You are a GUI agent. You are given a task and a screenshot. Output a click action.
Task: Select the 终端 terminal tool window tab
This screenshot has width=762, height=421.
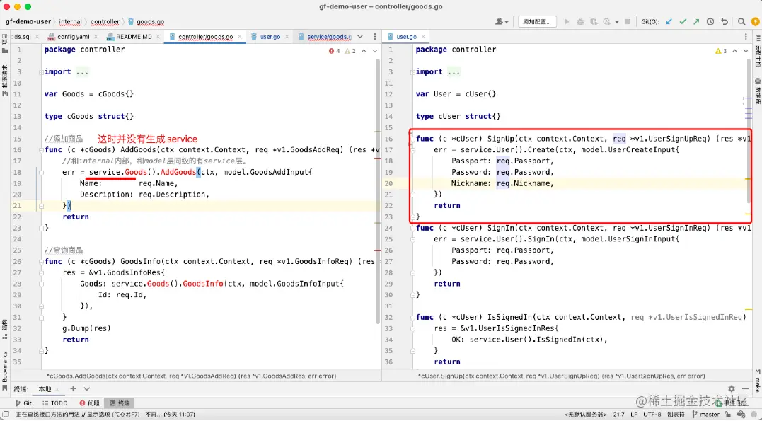pos(120,403)
